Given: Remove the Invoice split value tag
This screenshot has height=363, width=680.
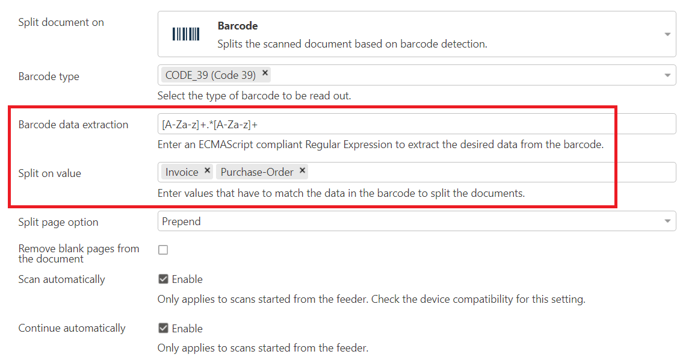Looking at the screenshot, I should 207,170.
